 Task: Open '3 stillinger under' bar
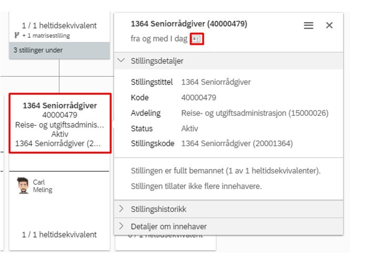(59, 50)
